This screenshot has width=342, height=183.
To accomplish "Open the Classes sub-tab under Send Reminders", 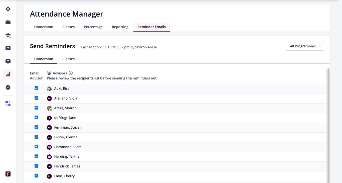I will coord(69,59).
